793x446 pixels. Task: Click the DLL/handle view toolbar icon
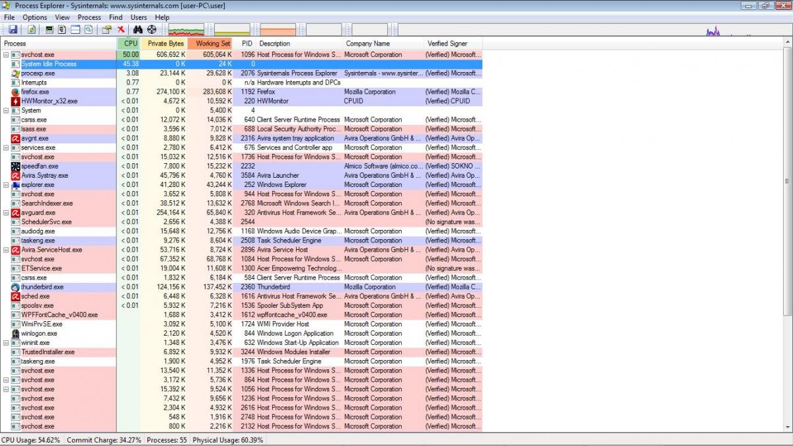tap(89, 30)
